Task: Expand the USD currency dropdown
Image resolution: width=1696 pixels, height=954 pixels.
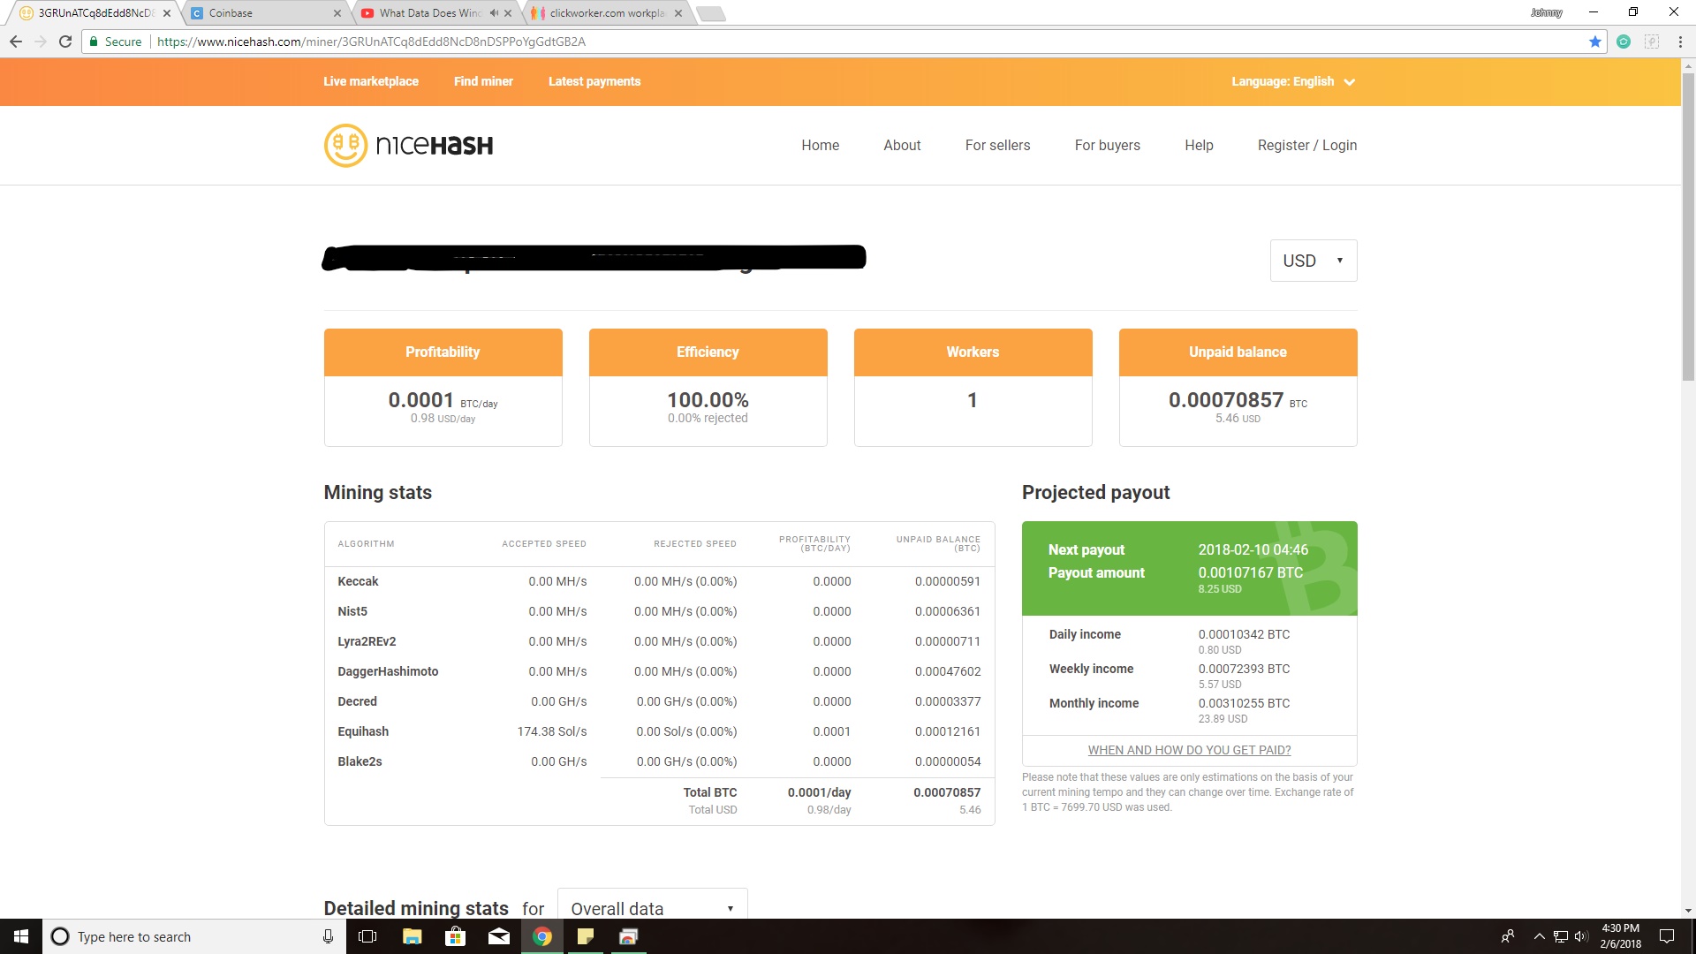Action: pyautogui.click(x=1313, y=261)
